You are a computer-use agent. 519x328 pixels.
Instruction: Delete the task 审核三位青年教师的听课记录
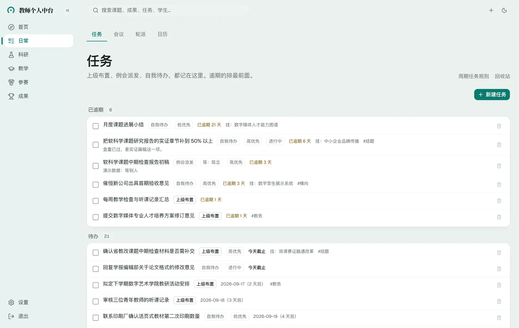pyautogui.click(x=499, y=301)
